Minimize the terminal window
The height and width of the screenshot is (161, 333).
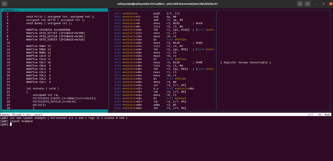point(317,4)
